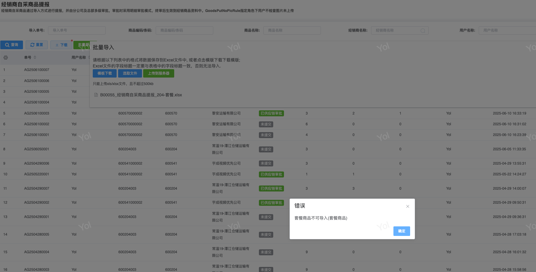Screen dimensions: 536x272
Task: Click the magnifier icon in 经销商名称 field
Action: point(423,31)
